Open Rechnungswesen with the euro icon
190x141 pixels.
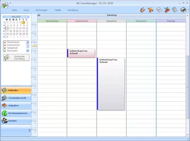16,113
